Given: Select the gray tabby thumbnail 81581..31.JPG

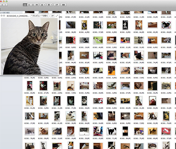Looking at the screenshot, I should 57,101.
